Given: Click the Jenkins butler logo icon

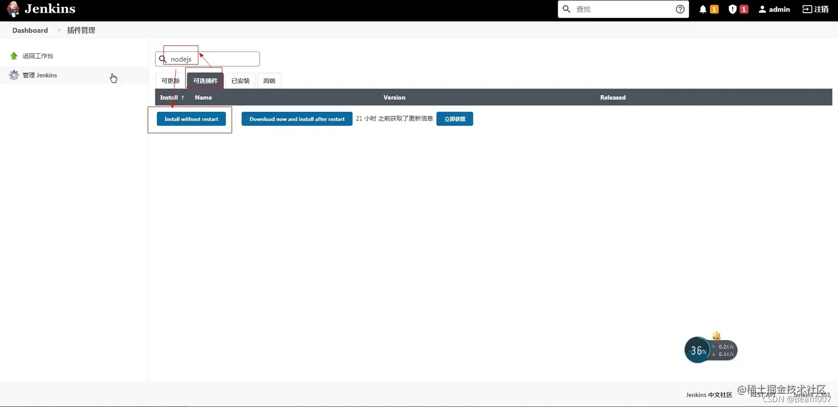Looking at the screenshot, I should click(x=13, y=9).
